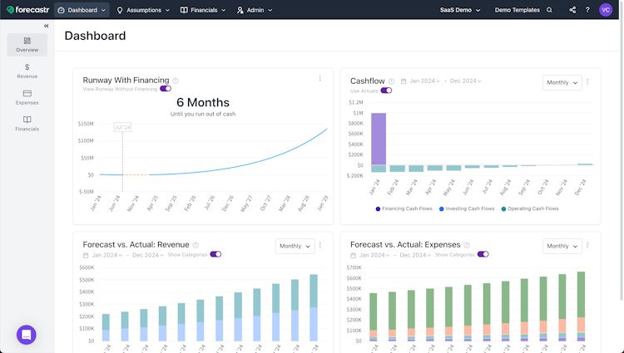Viewport: 624px width, 353px height.
Task: Open Cashflow Jan 2024 start date dropdown
Action: (x=424, y=81)
